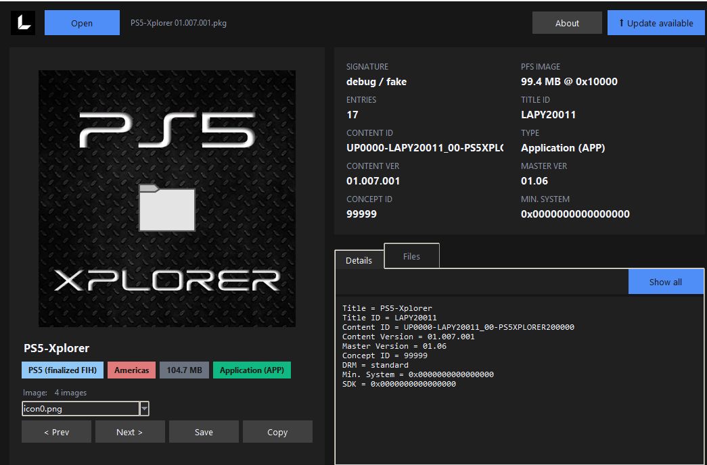
Task: Open the About dialog
Action: click(x=567, y=23)
